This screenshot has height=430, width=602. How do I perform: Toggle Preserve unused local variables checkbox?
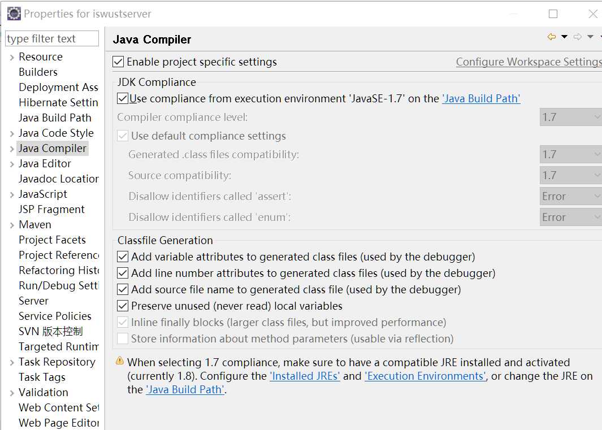pyautogui.click(x=123, y=306)
